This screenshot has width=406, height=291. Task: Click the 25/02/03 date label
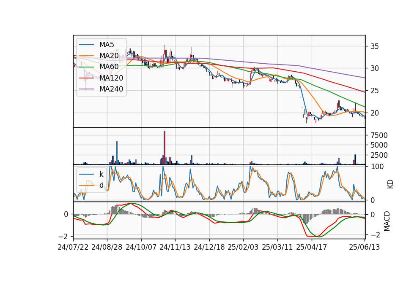(x=243, y=247)
